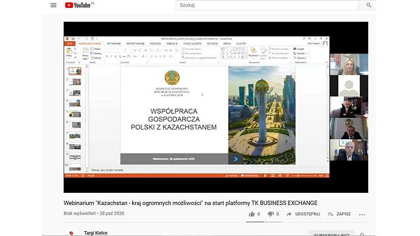Open PowerPoint help question mark icon
This screenshot has width=420, height=236.
pyautogui.click(x=304, y=39)
